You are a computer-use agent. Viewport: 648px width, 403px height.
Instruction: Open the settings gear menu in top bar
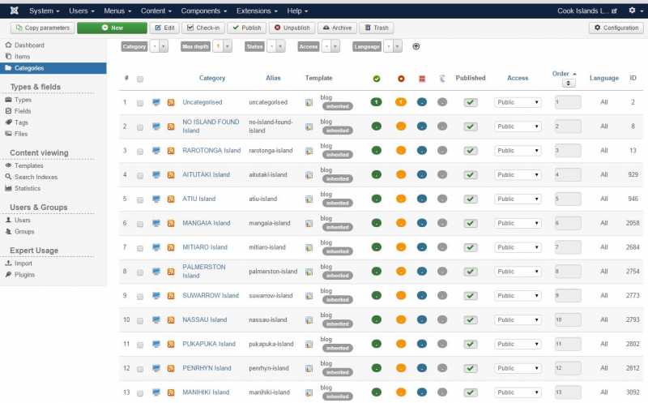633,11
